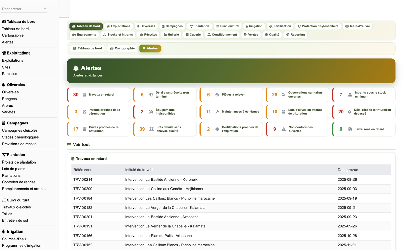Image resolution: width=404 pixels, height=250 pixels.
Task: Click date 2025-10-28 in the table
Action: [347, 236]
